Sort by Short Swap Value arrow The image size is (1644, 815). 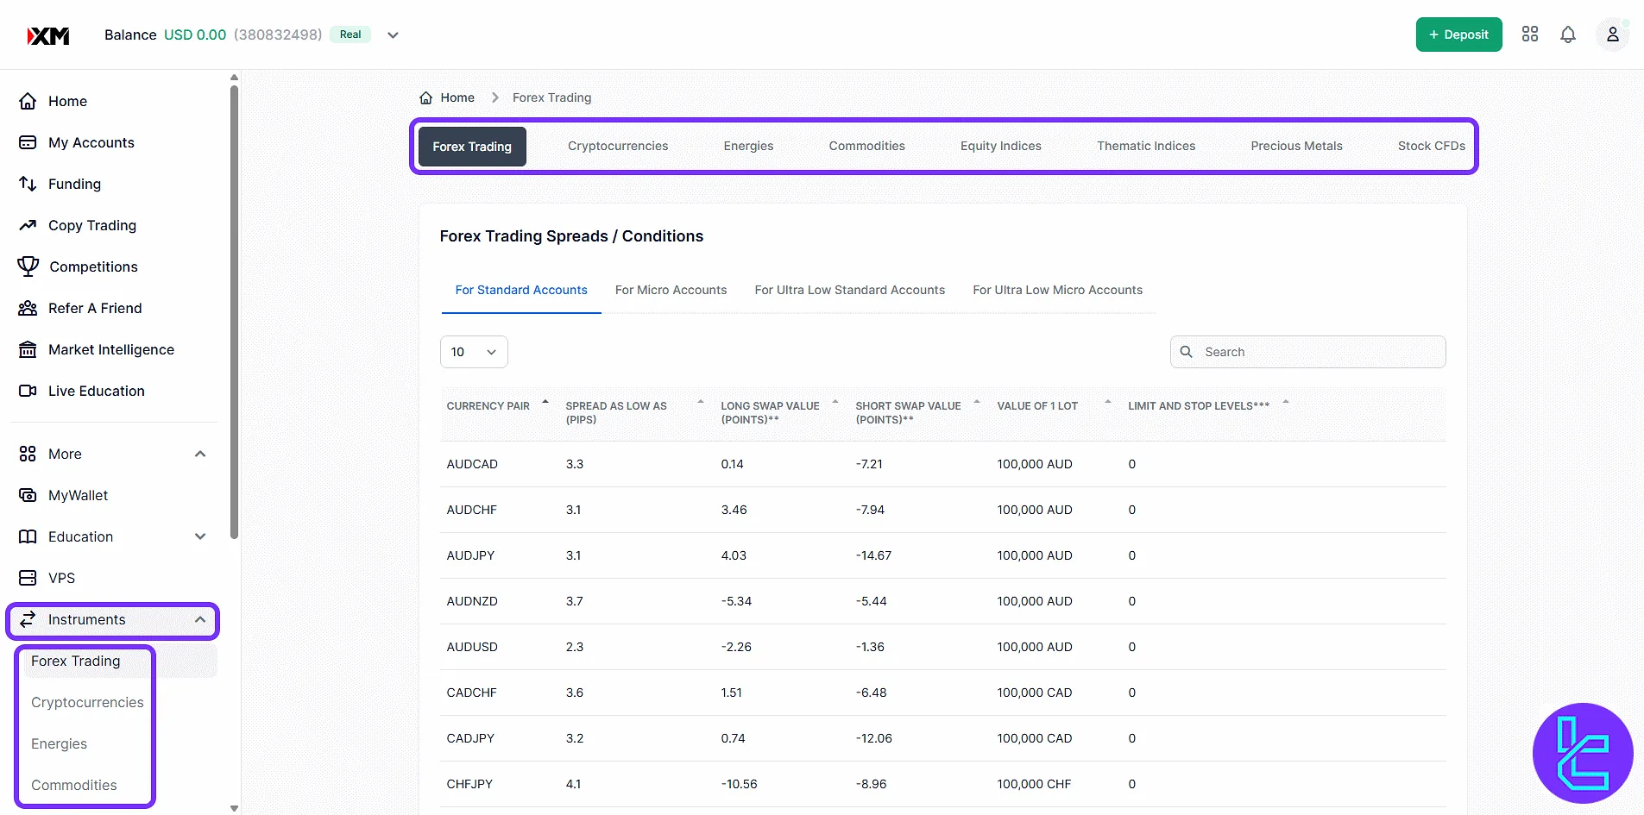tap(977, 403)
